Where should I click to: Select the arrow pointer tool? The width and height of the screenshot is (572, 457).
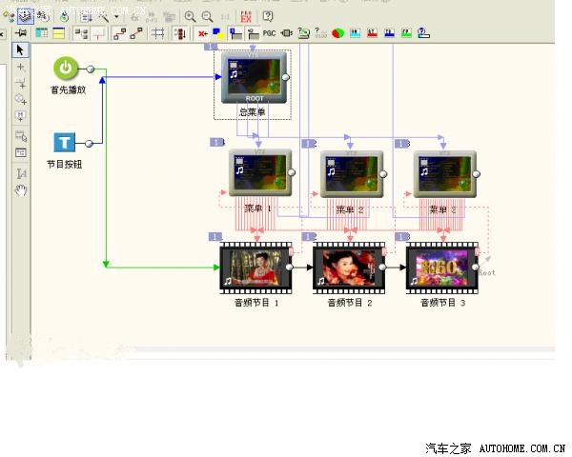21,50
